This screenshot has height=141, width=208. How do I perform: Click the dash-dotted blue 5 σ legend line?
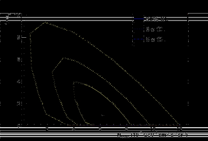pyautogui.click(x=139, y=39)
